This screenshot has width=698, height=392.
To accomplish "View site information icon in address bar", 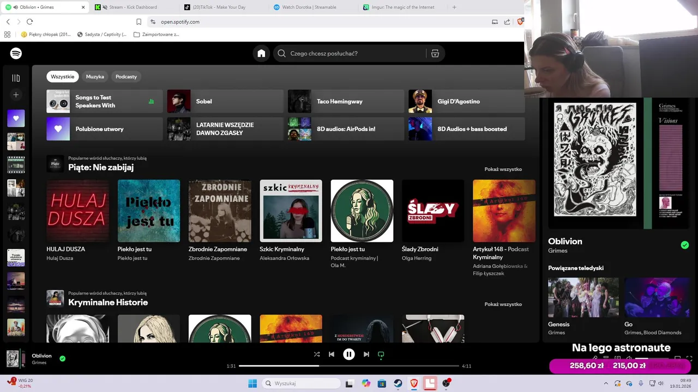I will point(153,22).
